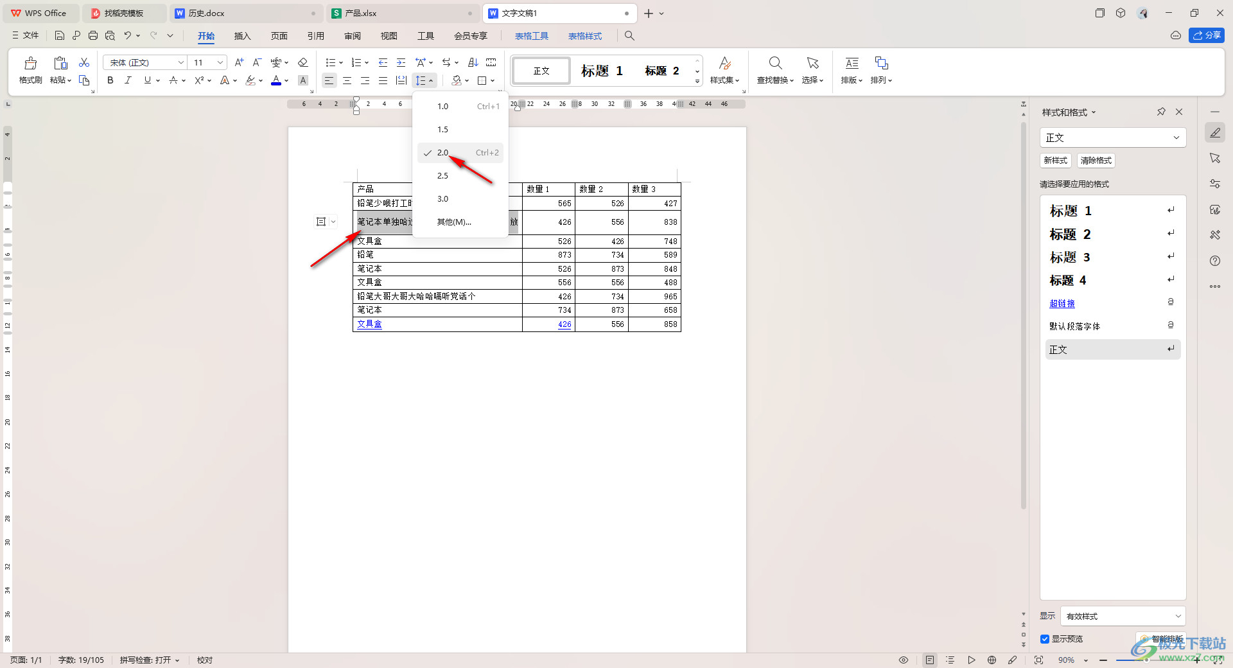The height and width of the screenshot is (668, 1233).
Task: Apply 标题 3 style in side panel list
Action: coord(1112,257)
